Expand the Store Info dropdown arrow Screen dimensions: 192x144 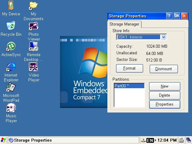tap(163, 37)
